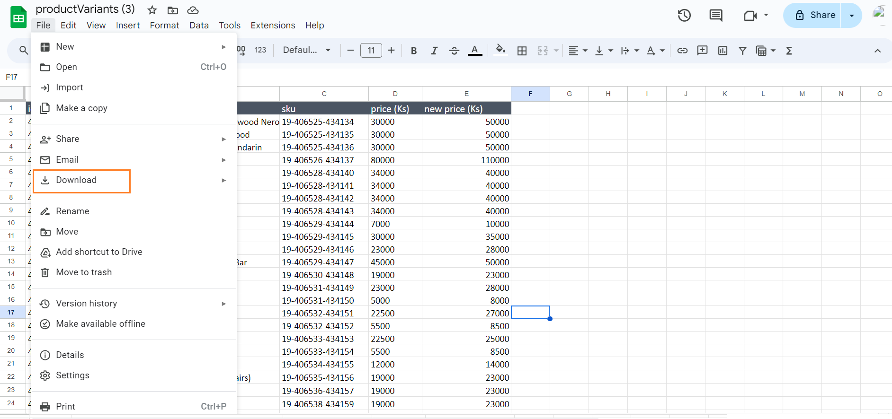The width and height of the screenshot is (892, 419).
Task: Open the Share options dropdown arrow
Action: 852,15
